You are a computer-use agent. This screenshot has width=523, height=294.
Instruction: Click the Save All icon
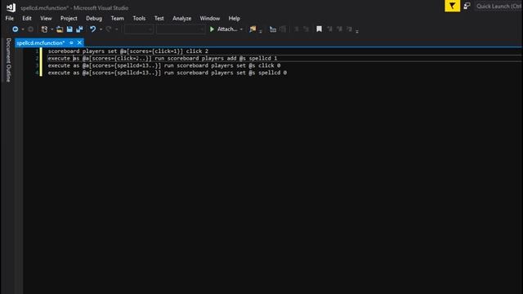pyautogui.click(x=79, y=29)
